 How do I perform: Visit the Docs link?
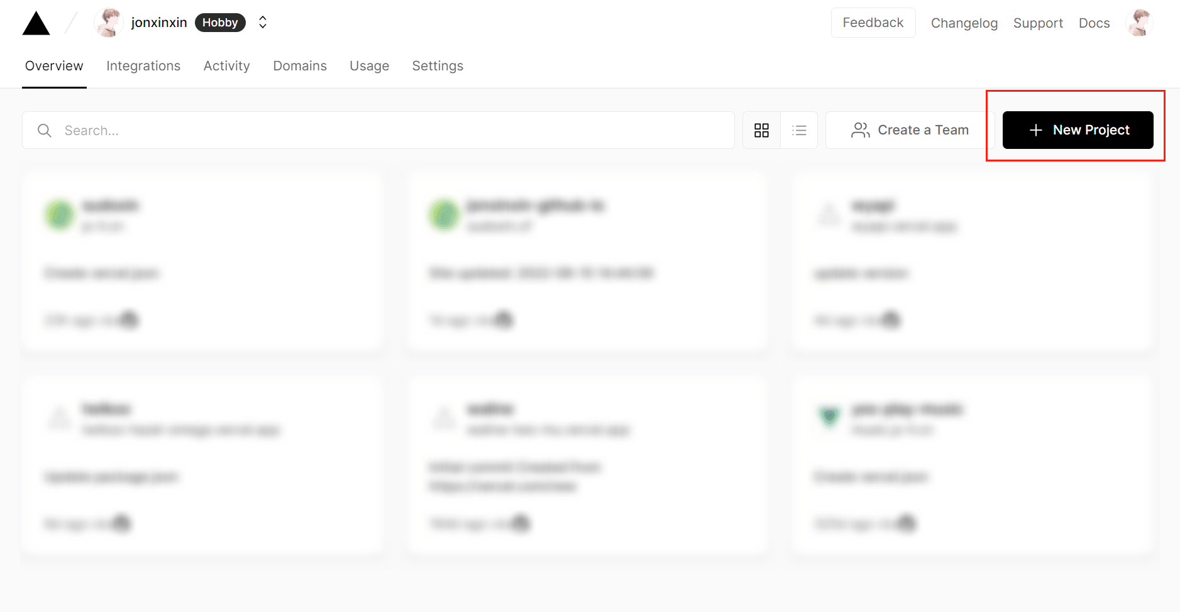click(1094, 23)
